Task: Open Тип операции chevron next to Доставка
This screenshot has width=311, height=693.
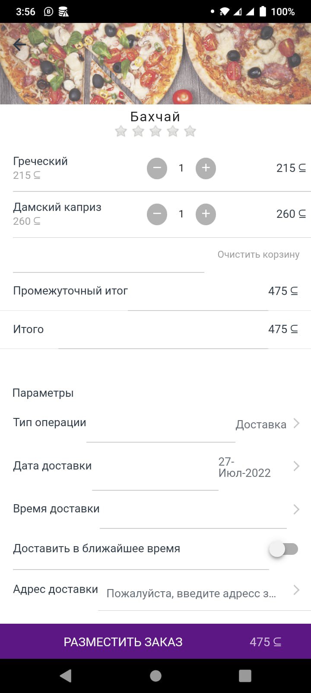Action: point(296,423)
